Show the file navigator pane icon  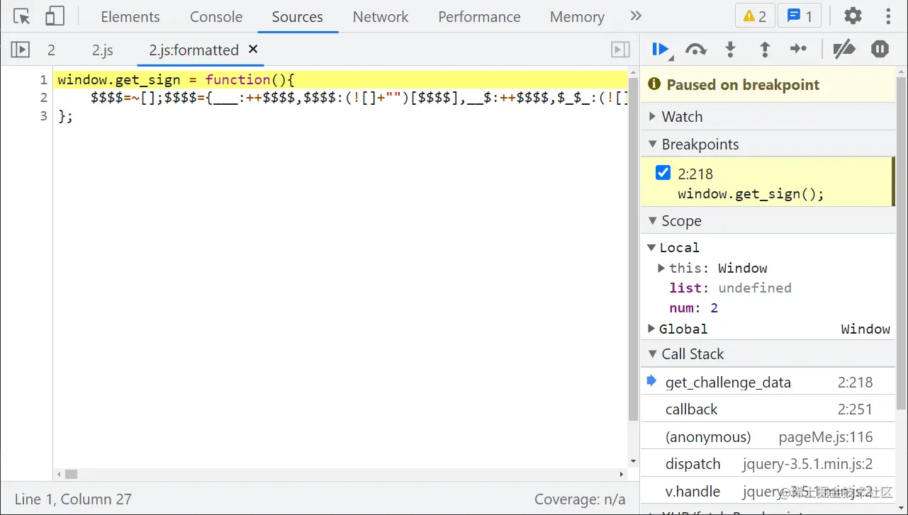click(21, 50)
